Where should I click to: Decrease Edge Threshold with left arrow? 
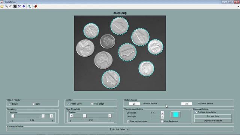point(71,116)
